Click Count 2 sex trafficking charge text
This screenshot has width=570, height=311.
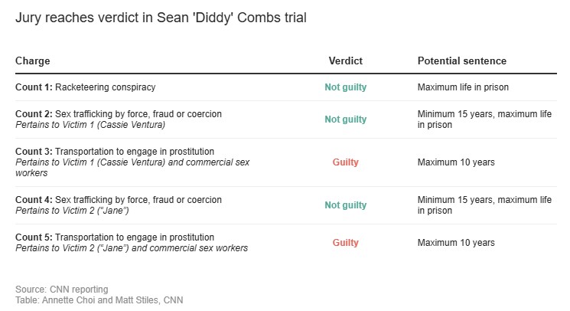tap(119, 114)
